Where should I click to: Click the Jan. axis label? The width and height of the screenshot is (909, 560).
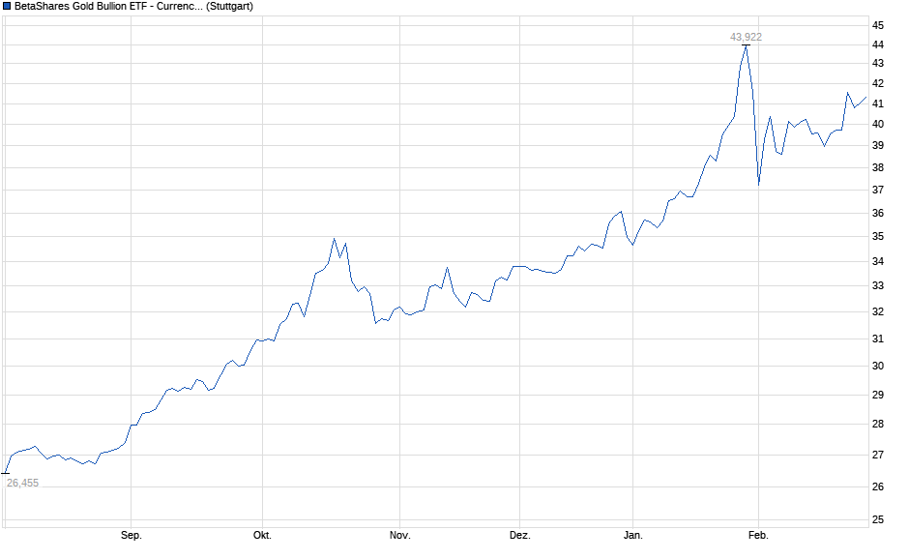[x=633, y=533]
